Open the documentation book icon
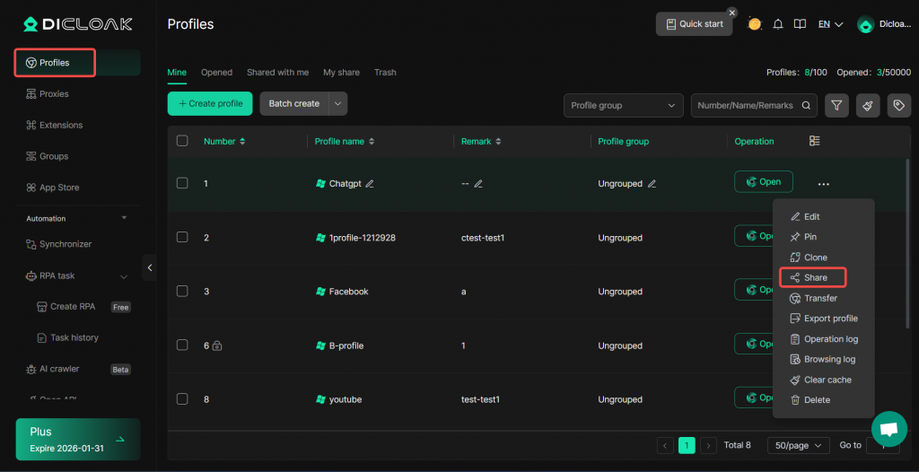This screenshot has width=919, height=472. coord(800,24)
